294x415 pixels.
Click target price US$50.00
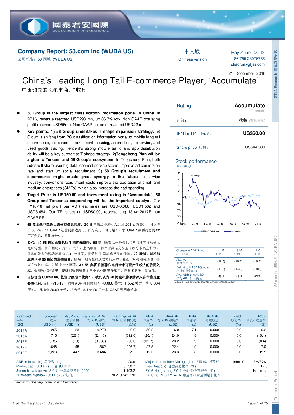(x=254, y=133)
